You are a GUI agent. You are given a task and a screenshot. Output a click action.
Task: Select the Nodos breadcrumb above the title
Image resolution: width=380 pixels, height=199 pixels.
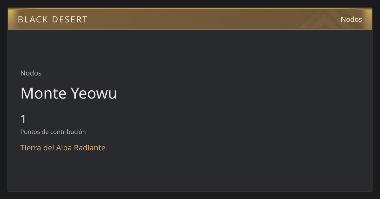pyautogui.click(x=31, y=73)
